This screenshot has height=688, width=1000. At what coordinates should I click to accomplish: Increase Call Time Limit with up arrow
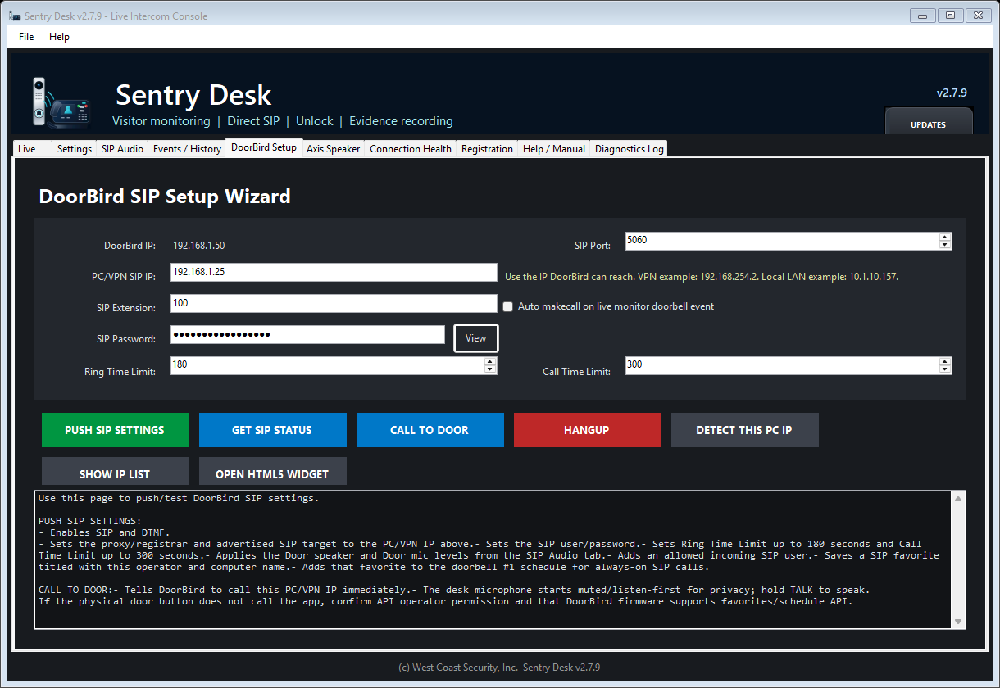coord(945,362)
